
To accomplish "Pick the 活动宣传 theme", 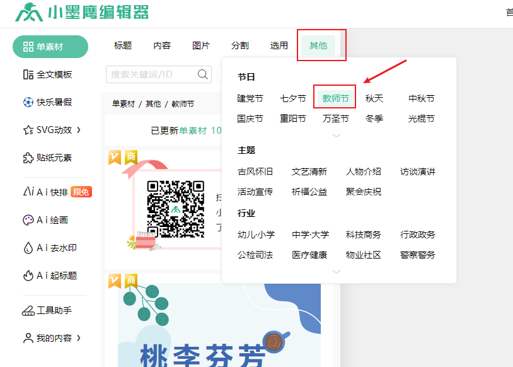I will (x=255, y=192).
